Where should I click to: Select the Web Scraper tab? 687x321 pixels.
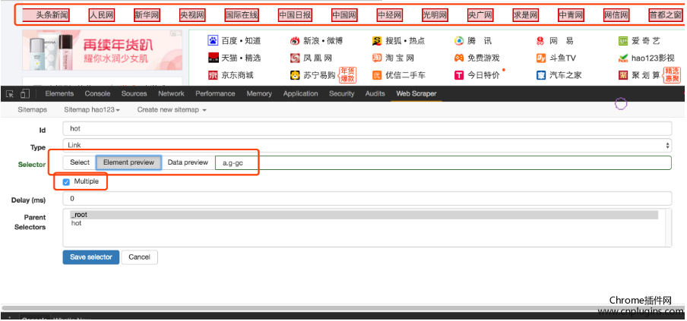(x=416, y=93)
